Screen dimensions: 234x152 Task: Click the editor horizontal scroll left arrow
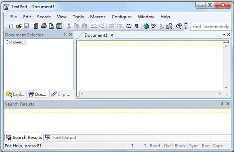pyautogui.click(x=82, y=94)
